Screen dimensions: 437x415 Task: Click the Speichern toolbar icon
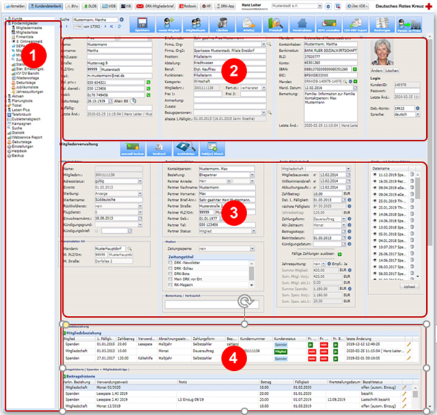click(142, 26)
